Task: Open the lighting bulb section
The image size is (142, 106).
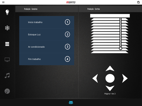Action: click(7, 12)
